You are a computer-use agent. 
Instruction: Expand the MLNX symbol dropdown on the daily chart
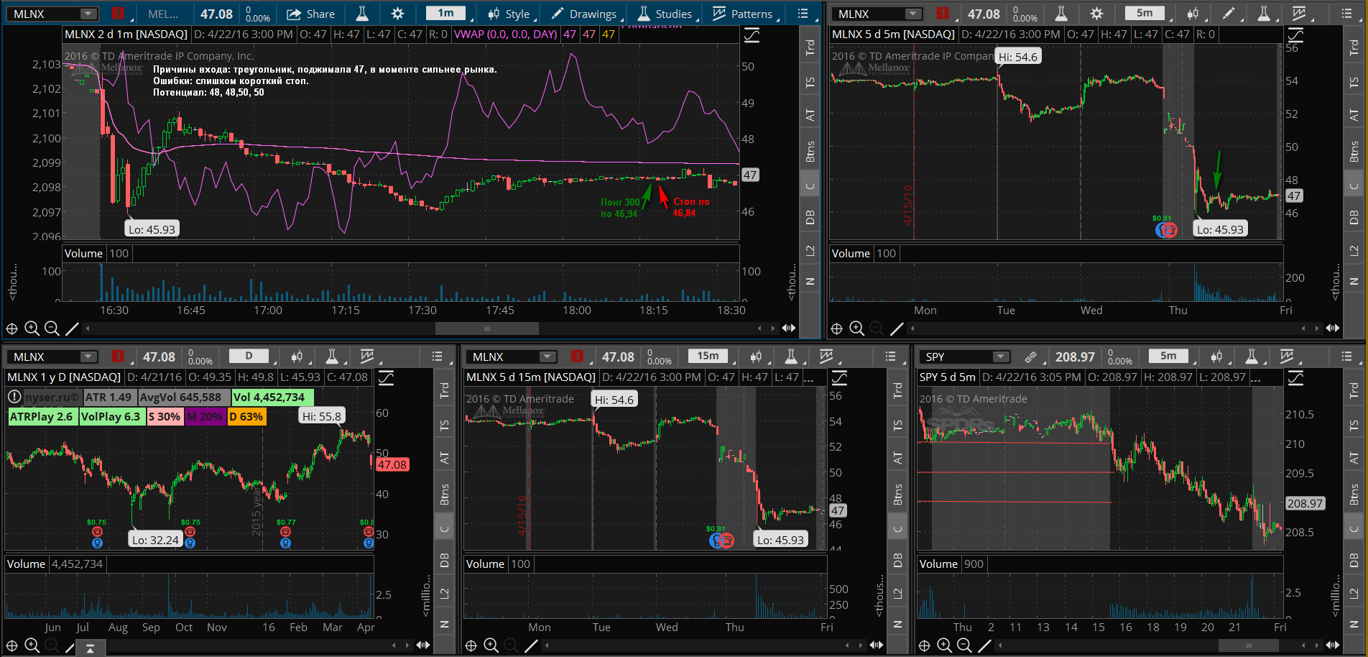point(88,357)
